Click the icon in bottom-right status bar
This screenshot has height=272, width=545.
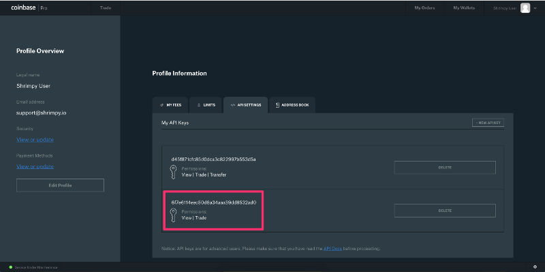tap(535, 267)
